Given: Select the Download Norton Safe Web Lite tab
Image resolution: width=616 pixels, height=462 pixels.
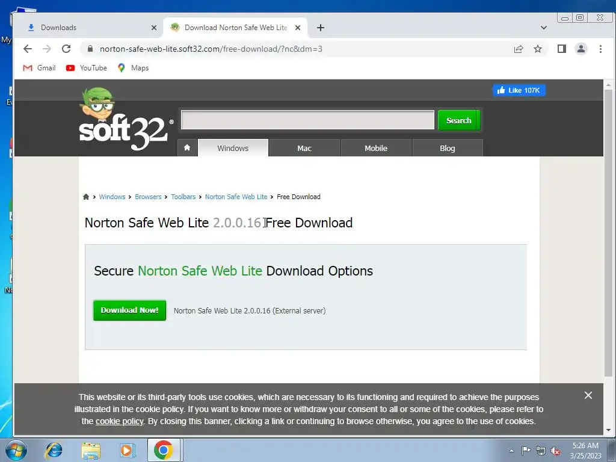Looking at the screenshot, I should pyautogui.click(x=235, y=28).
